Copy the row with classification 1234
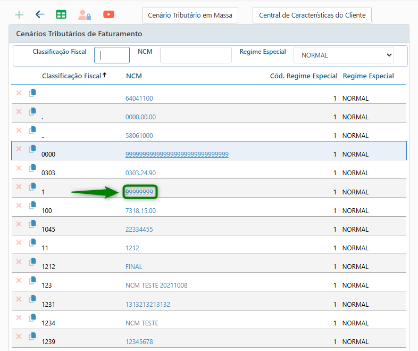The width and height of the screenshot is (418, 351). (32, 319)
